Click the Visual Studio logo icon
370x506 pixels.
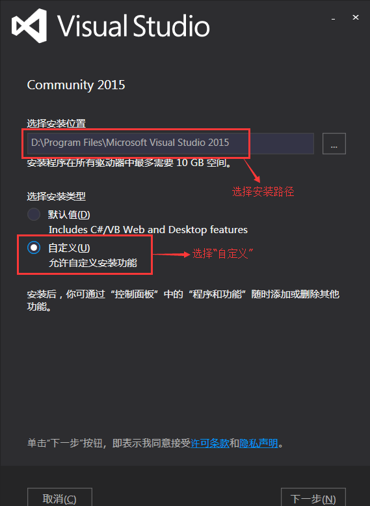tap(29, 26)
